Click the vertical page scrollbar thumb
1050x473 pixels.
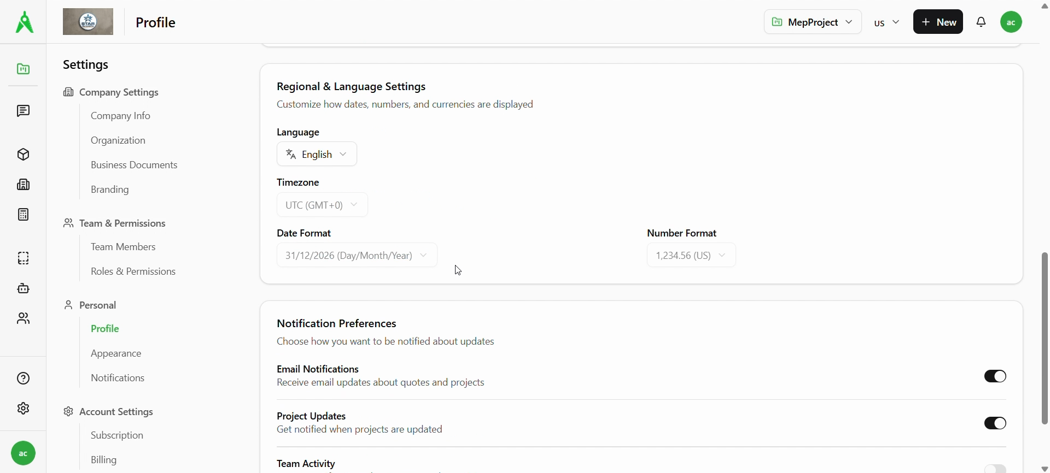[1045, 339]
